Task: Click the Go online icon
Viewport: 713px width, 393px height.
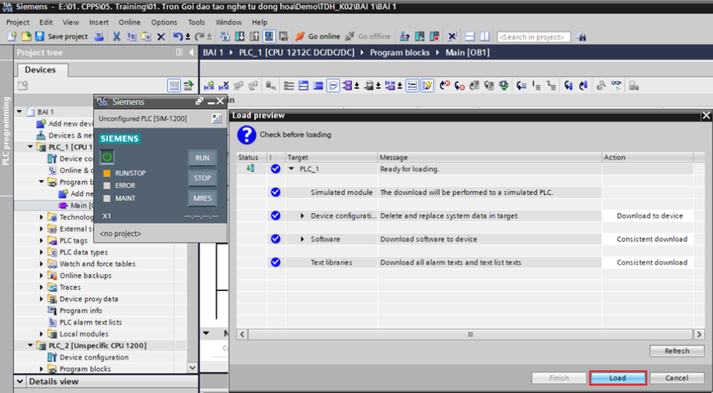Action: click(x=300, y=36)
